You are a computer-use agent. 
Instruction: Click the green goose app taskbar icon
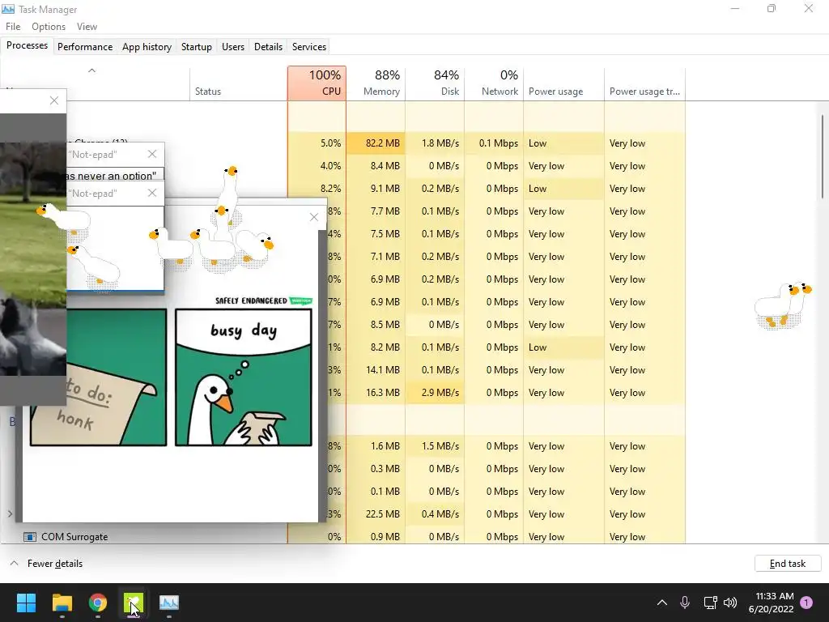(x=134, y=603)
